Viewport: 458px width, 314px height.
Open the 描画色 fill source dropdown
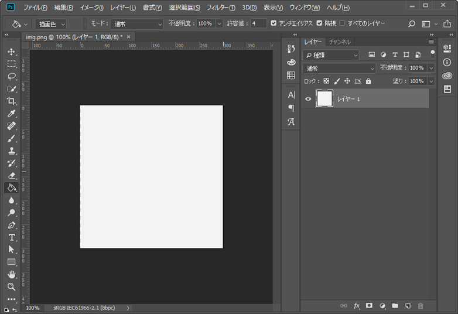(x=50, y=24)
